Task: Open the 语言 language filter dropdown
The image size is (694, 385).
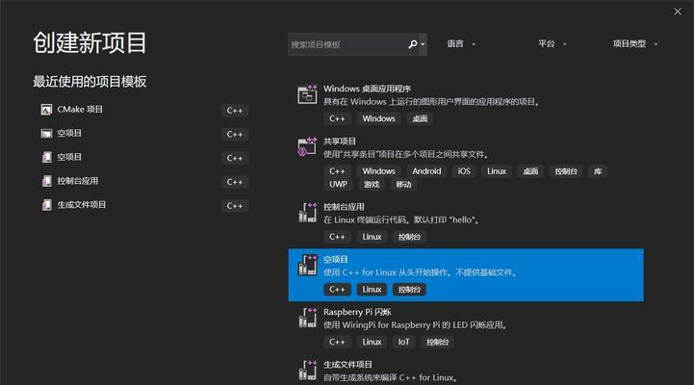Action: pos(461,44)
